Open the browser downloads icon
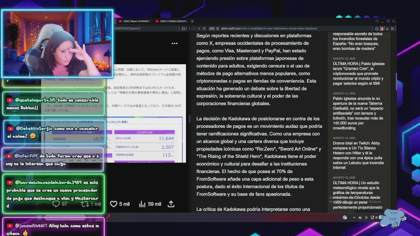 pyautogui.click(x=387, y=29)
